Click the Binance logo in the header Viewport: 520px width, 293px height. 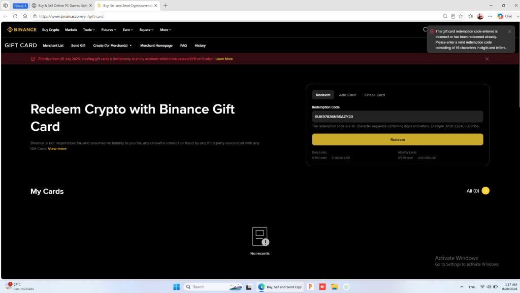[x=21, y=29]
